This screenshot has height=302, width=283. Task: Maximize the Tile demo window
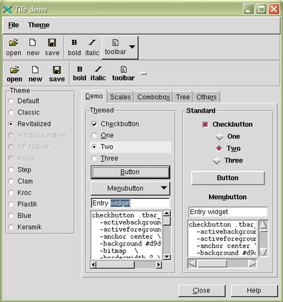pyautogui.click(x=261, y=9)
